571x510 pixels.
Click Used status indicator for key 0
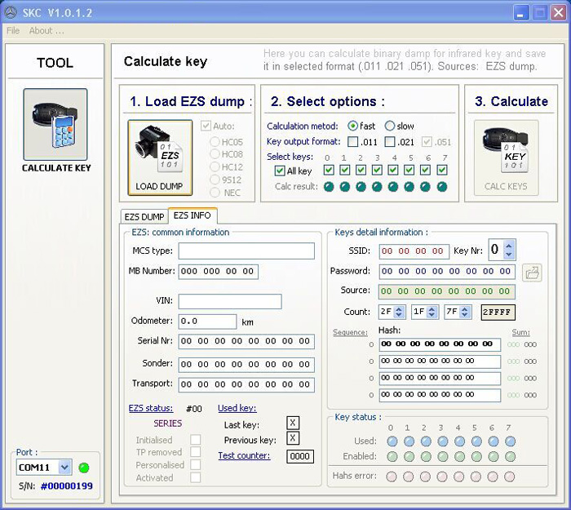(x=392, y=441)
